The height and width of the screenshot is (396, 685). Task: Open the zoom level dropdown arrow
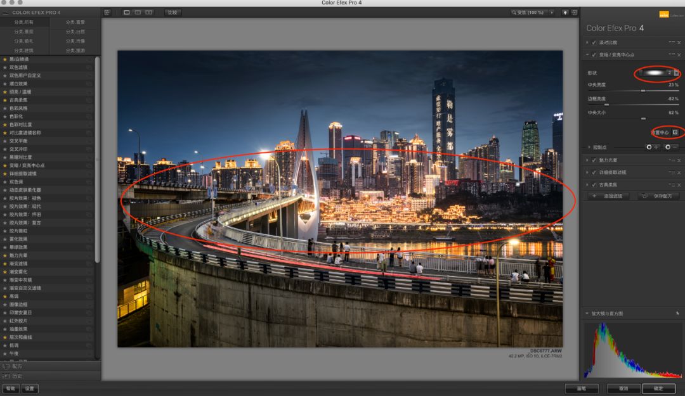coord(552,13)
